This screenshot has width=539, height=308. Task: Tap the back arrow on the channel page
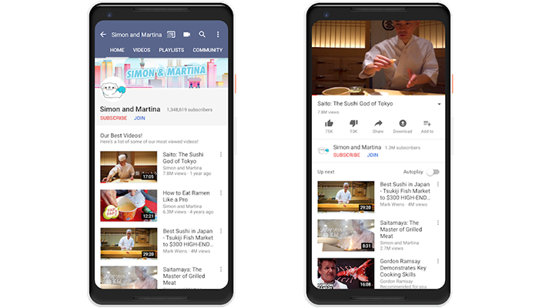tap(102, 35)
